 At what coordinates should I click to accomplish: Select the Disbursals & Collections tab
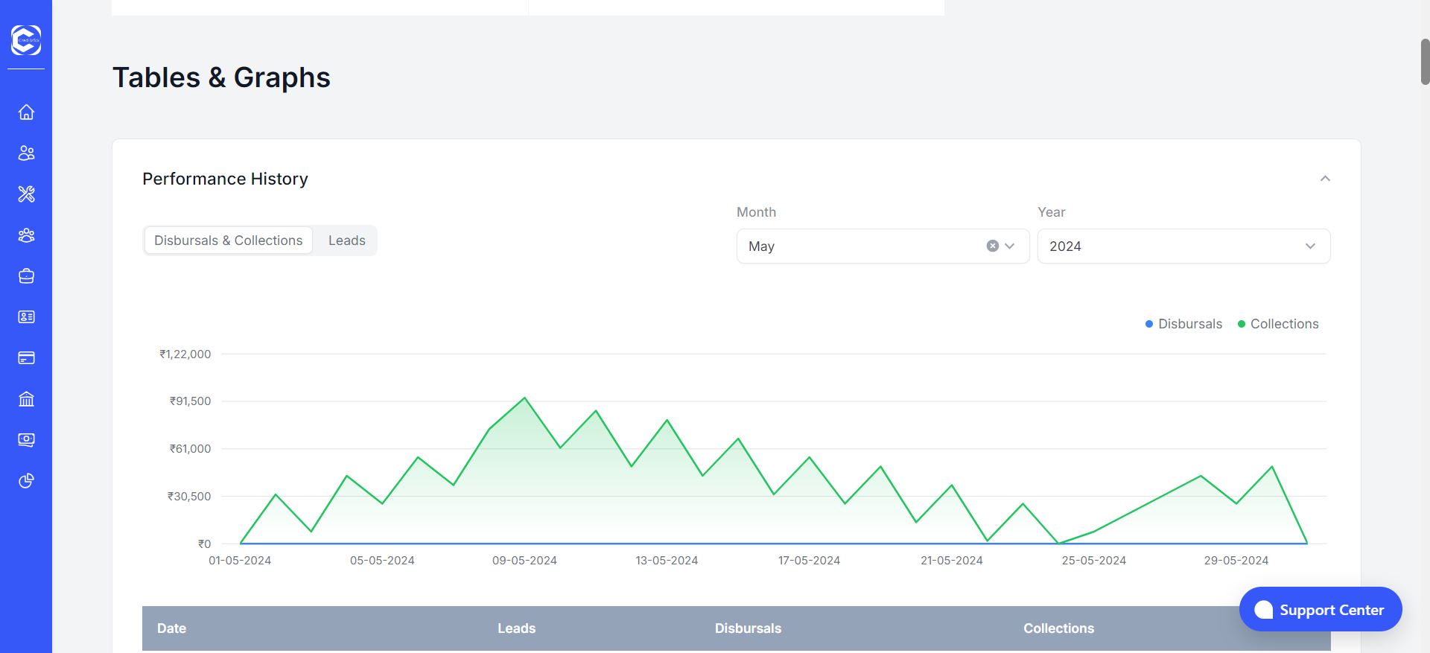[x=228, y=241]
